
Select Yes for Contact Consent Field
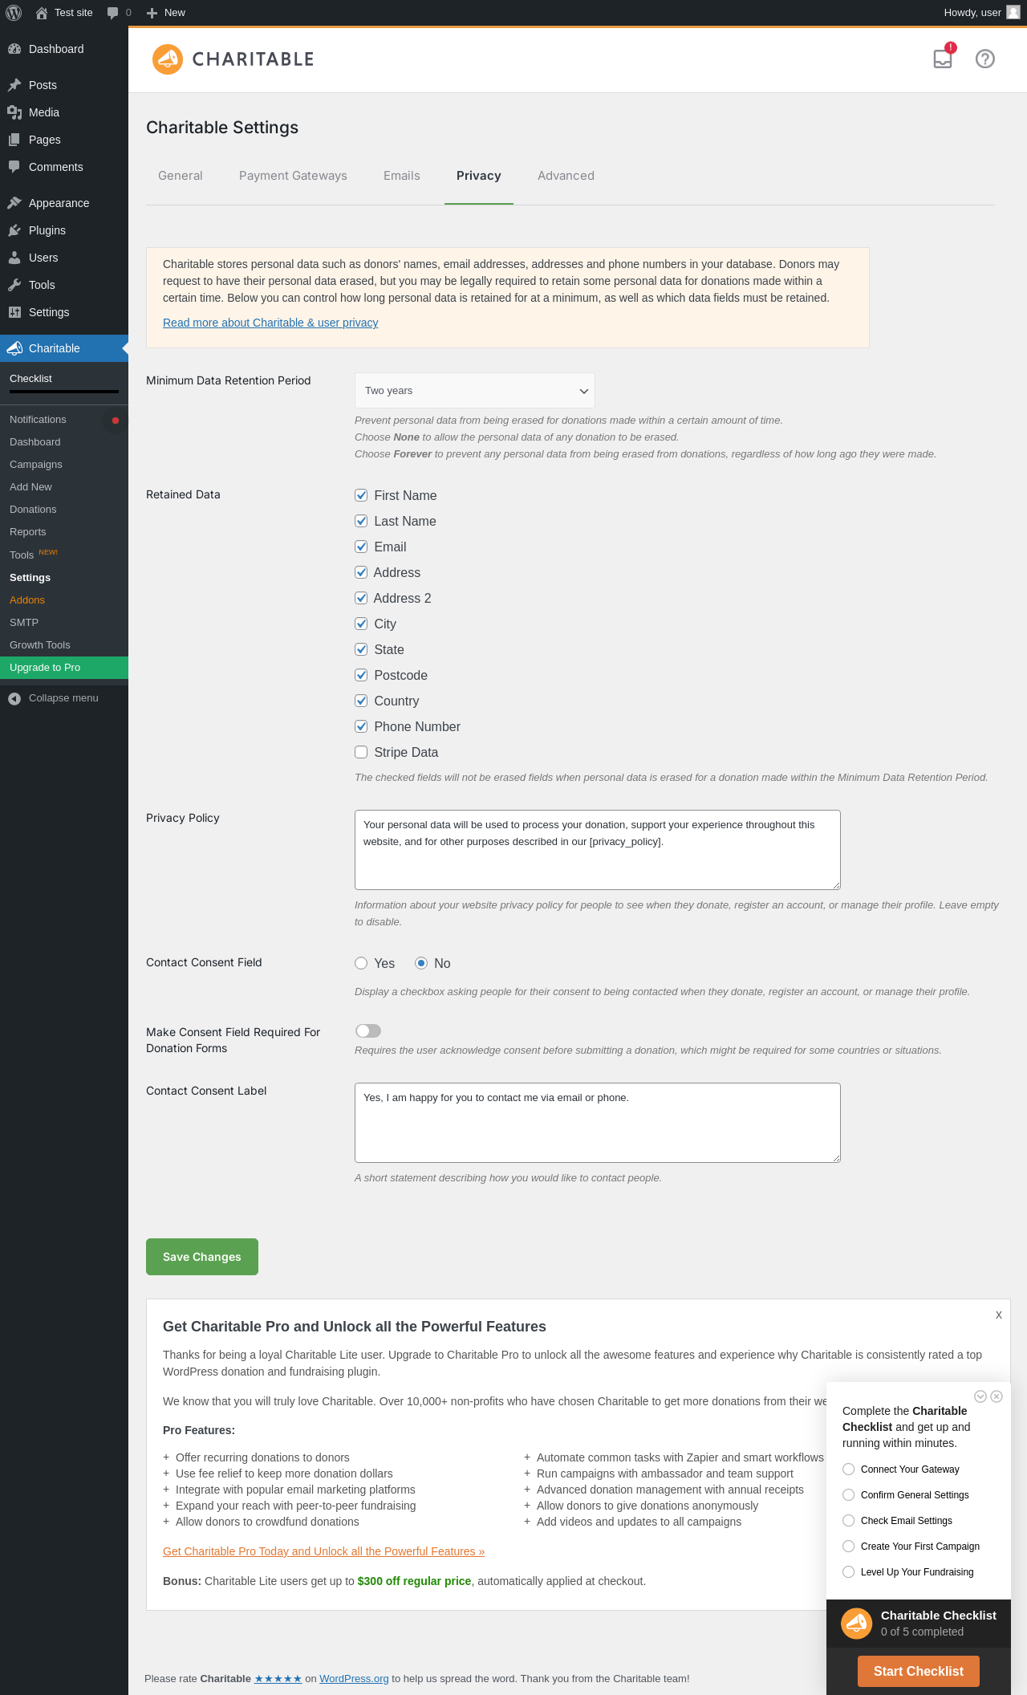[x=361, y=963]
